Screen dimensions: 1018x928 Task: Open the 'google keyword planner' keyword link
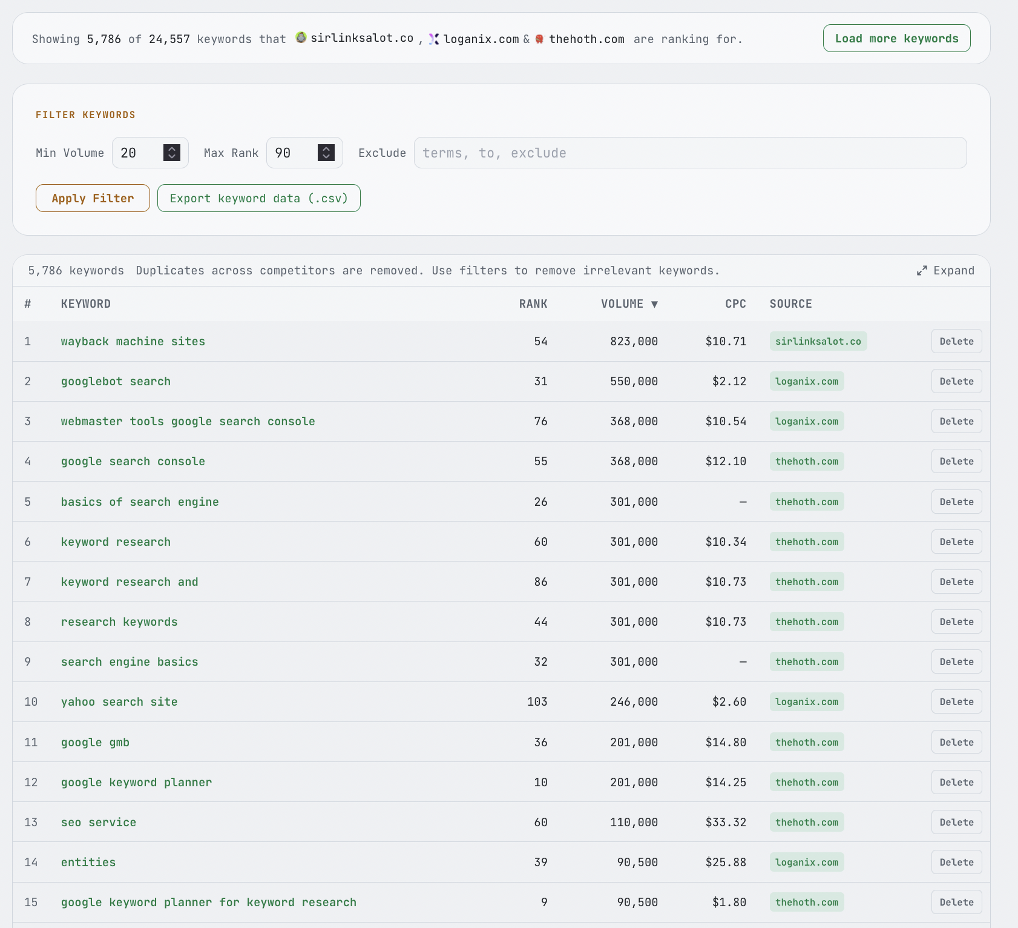pyautogui.click(x=136, y=782)
